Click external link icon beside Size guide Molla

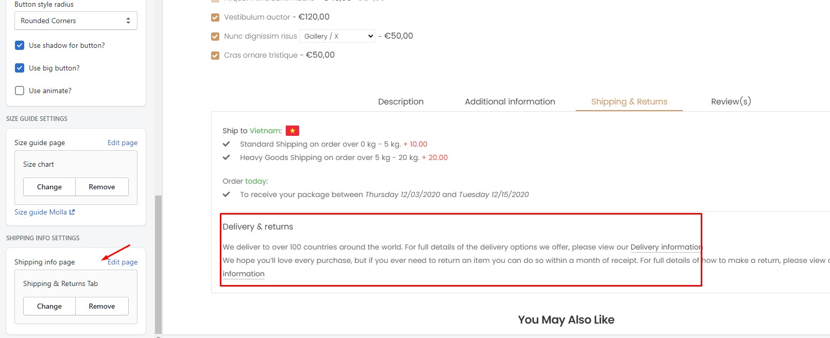click(x=72, y=212)
